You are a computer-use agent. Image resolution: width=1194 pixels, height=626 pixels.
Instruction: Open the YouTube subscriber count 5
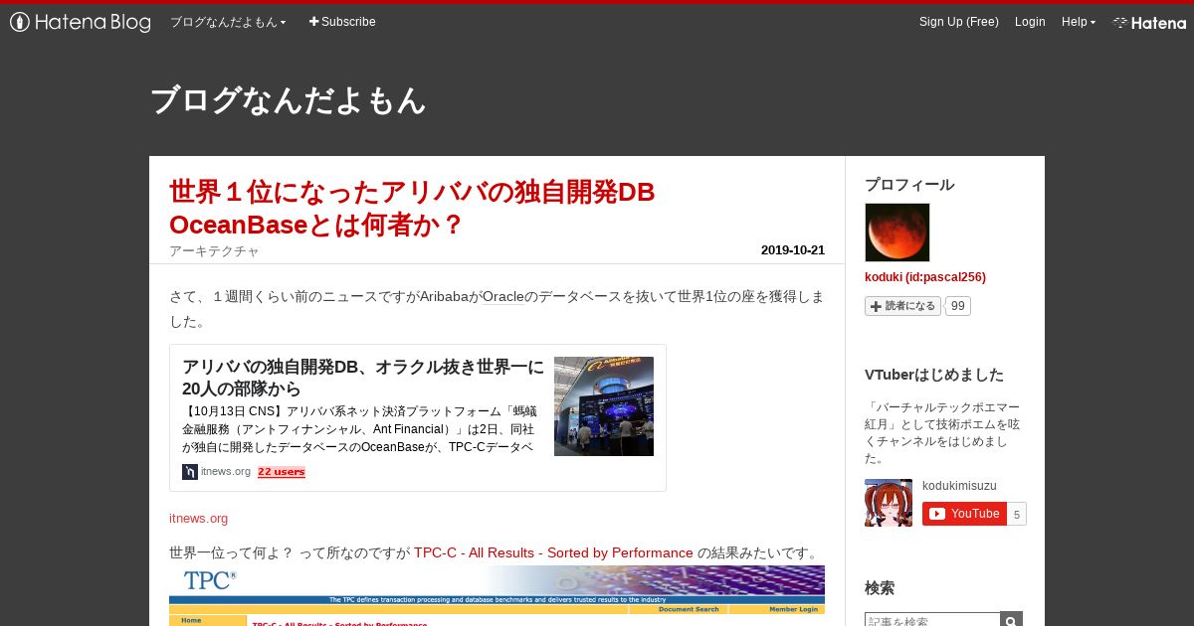click(x=1017, y=514)
